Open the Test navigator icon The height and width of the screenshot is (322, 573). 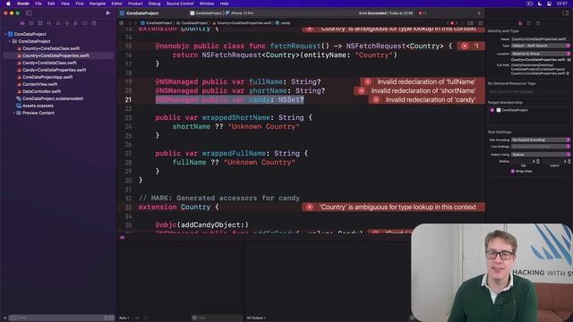(67, 23)
